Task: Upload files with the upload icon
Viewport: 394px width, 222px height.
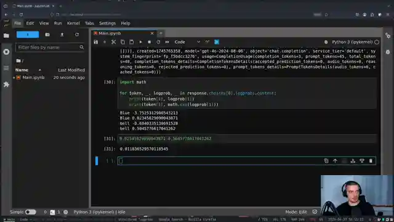Action: tap(62, 35)
